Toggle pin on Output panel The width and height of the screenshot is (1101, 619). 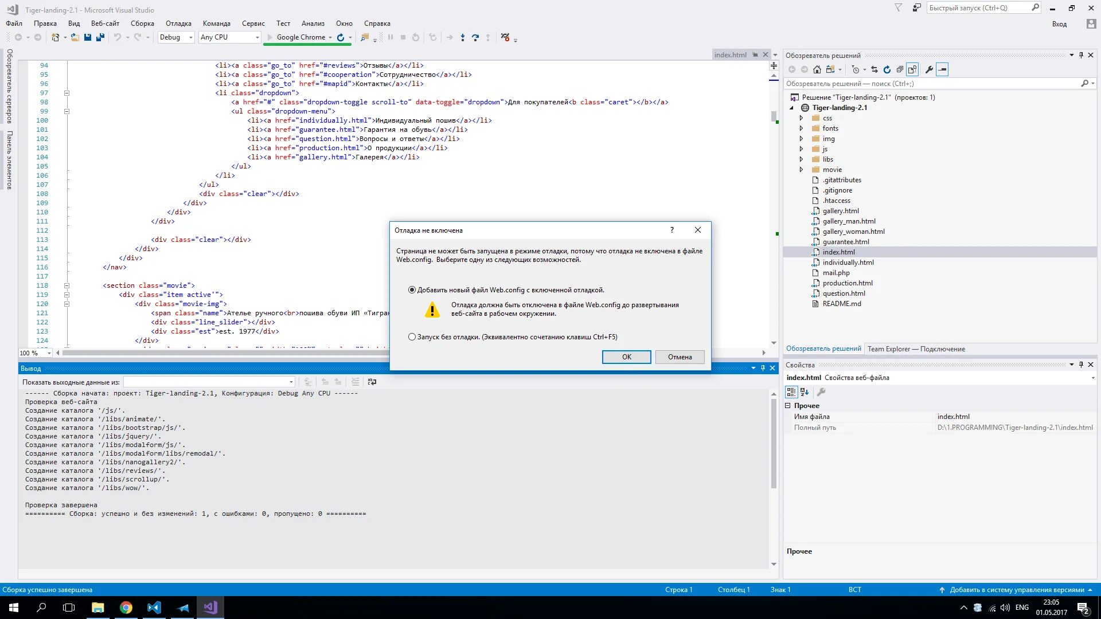(763, 368)
